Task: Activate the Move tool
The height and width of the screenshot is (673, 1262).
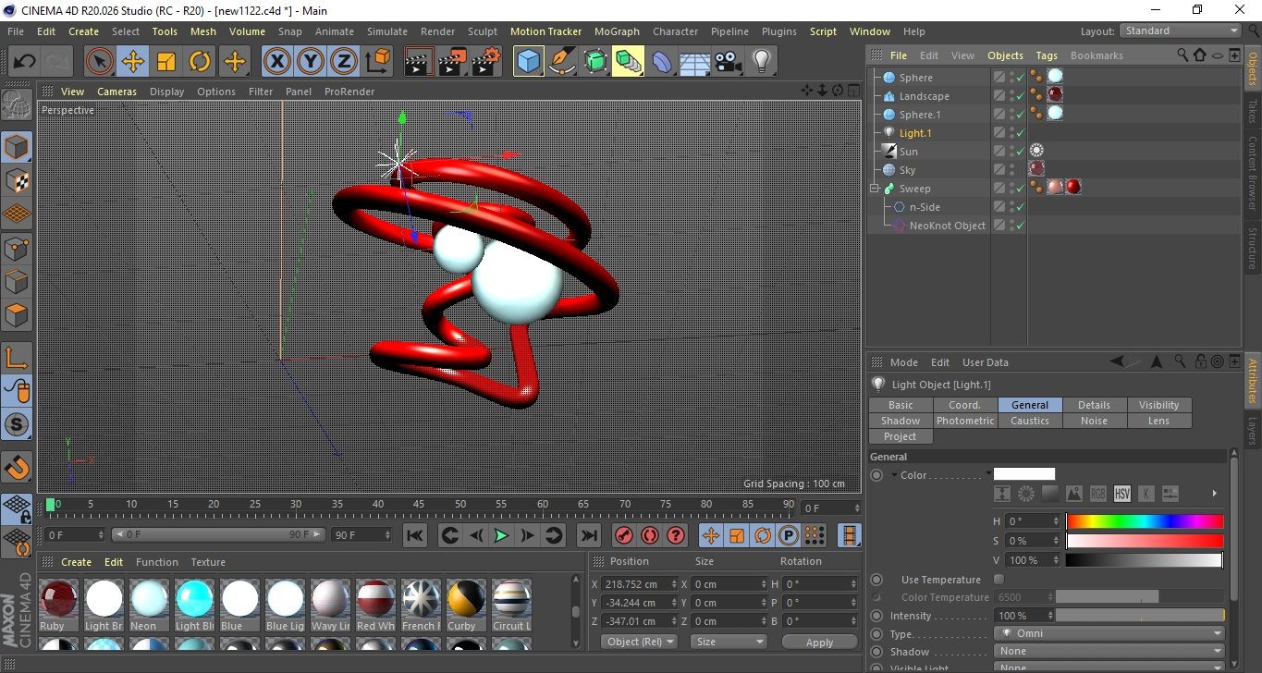Action: [133, 62]
